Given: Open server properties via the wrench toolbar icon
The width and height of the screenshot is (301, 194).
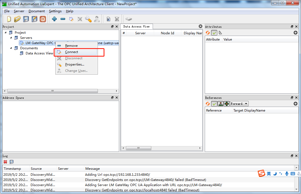Looking at the screenshot, I should pos(88,19).
